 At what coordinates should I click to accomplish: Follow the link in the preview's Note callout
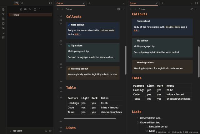[135, 31]
